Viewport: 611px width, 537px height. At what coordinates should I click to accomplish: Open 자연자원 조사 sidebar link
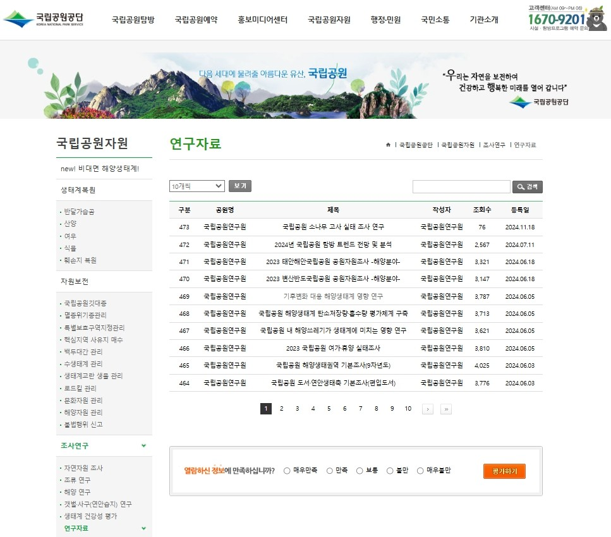(x=83, y=468)
